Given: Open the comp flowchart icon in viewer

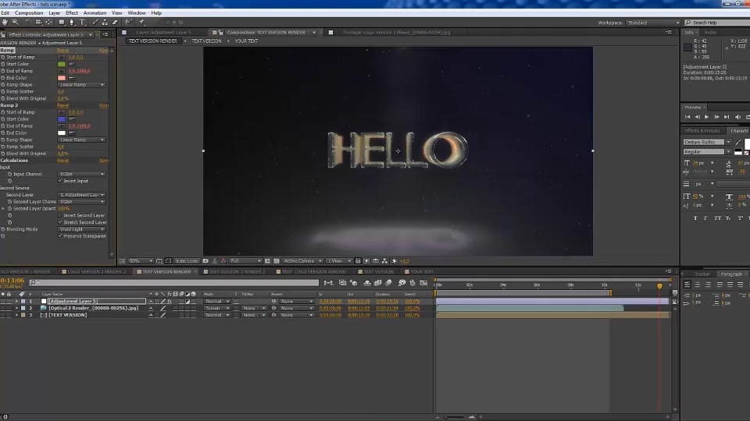Looking at the screenshot, I should coord(384,261).
